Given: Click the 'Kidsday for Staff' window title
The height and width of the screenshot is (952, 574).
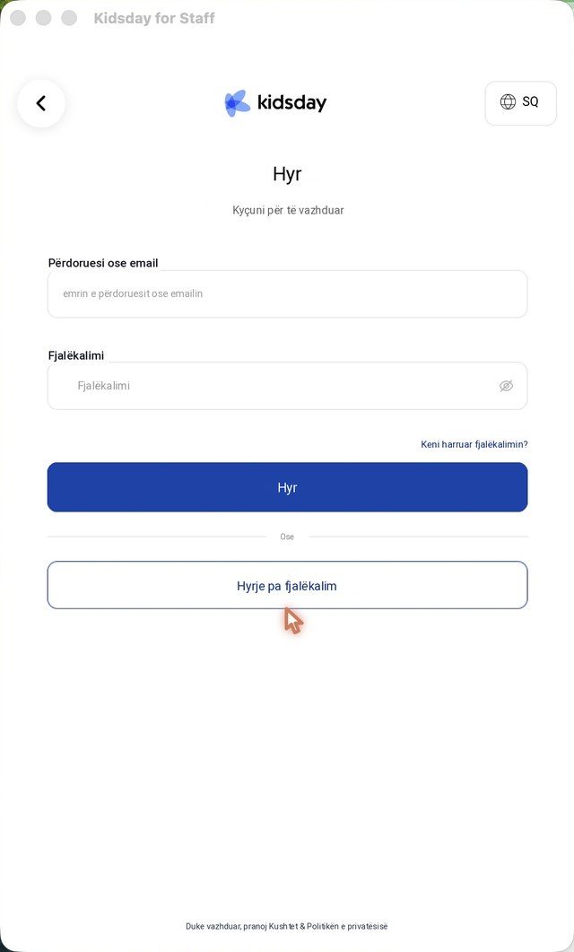Looking at the screenshot, I should 154,18.
